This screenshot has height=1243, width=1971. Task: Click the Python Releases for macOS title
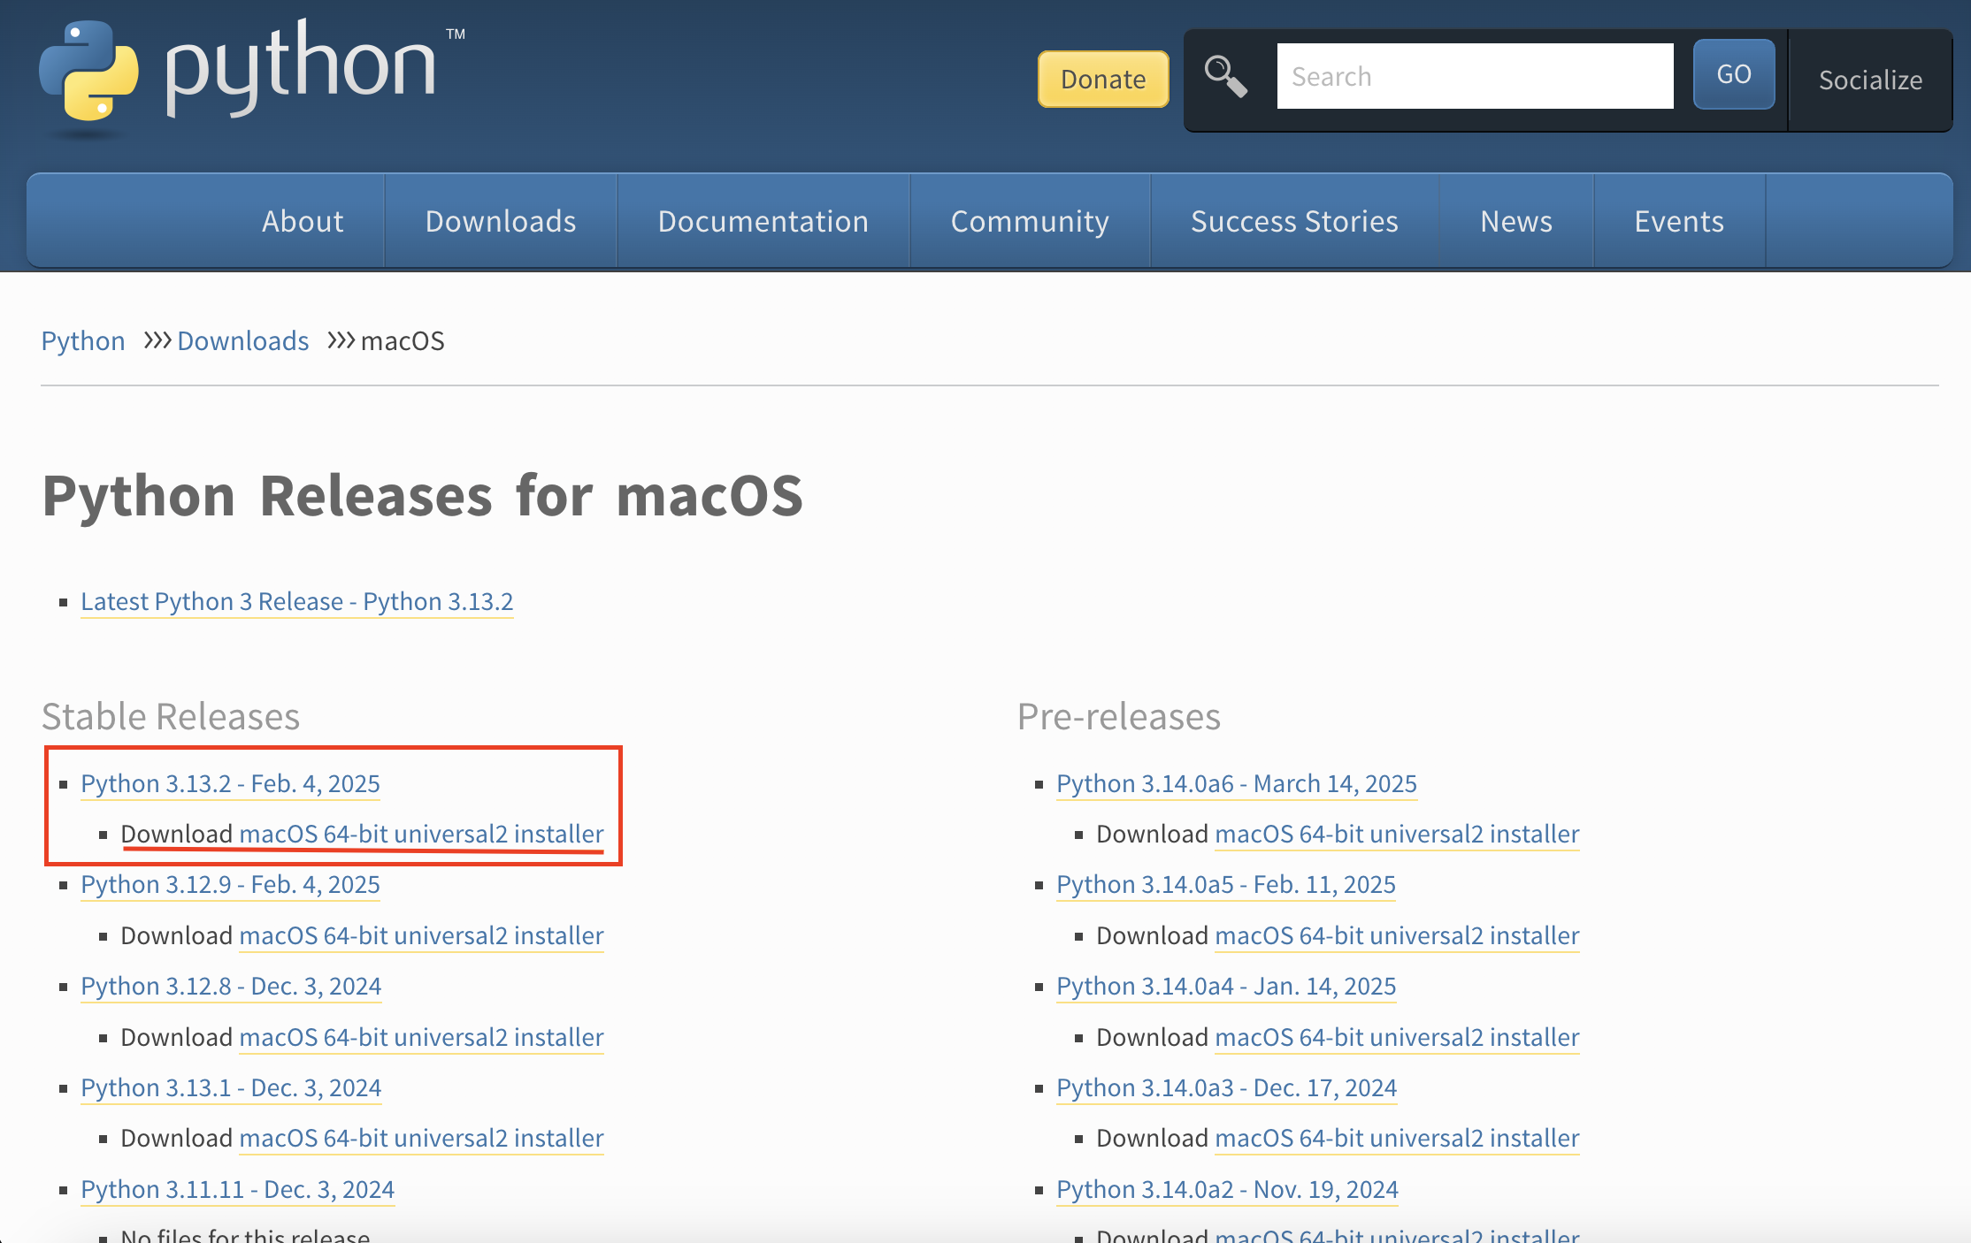pyautogui.click(x=423, y=496)
